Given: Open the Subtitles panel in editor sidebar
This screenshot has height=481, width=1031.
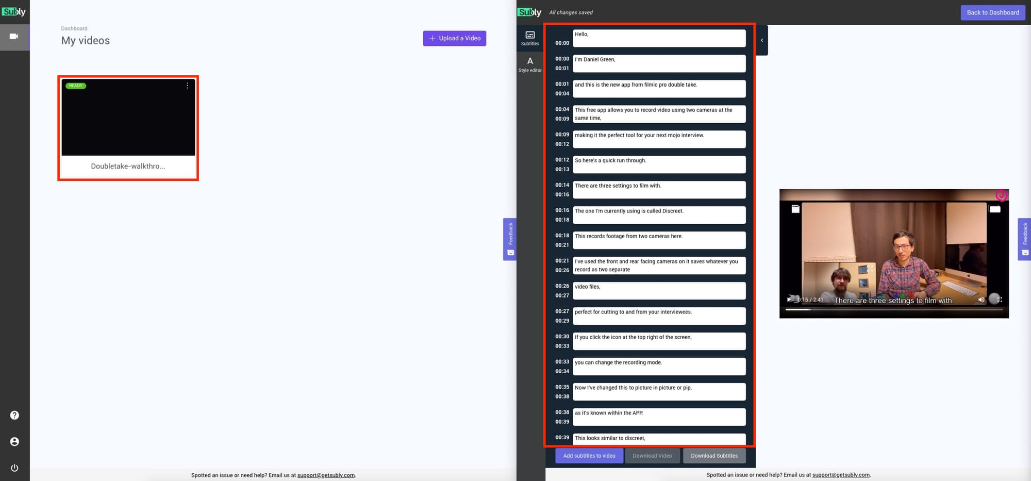Looking at the screenshot, I should tap(529, 38).
